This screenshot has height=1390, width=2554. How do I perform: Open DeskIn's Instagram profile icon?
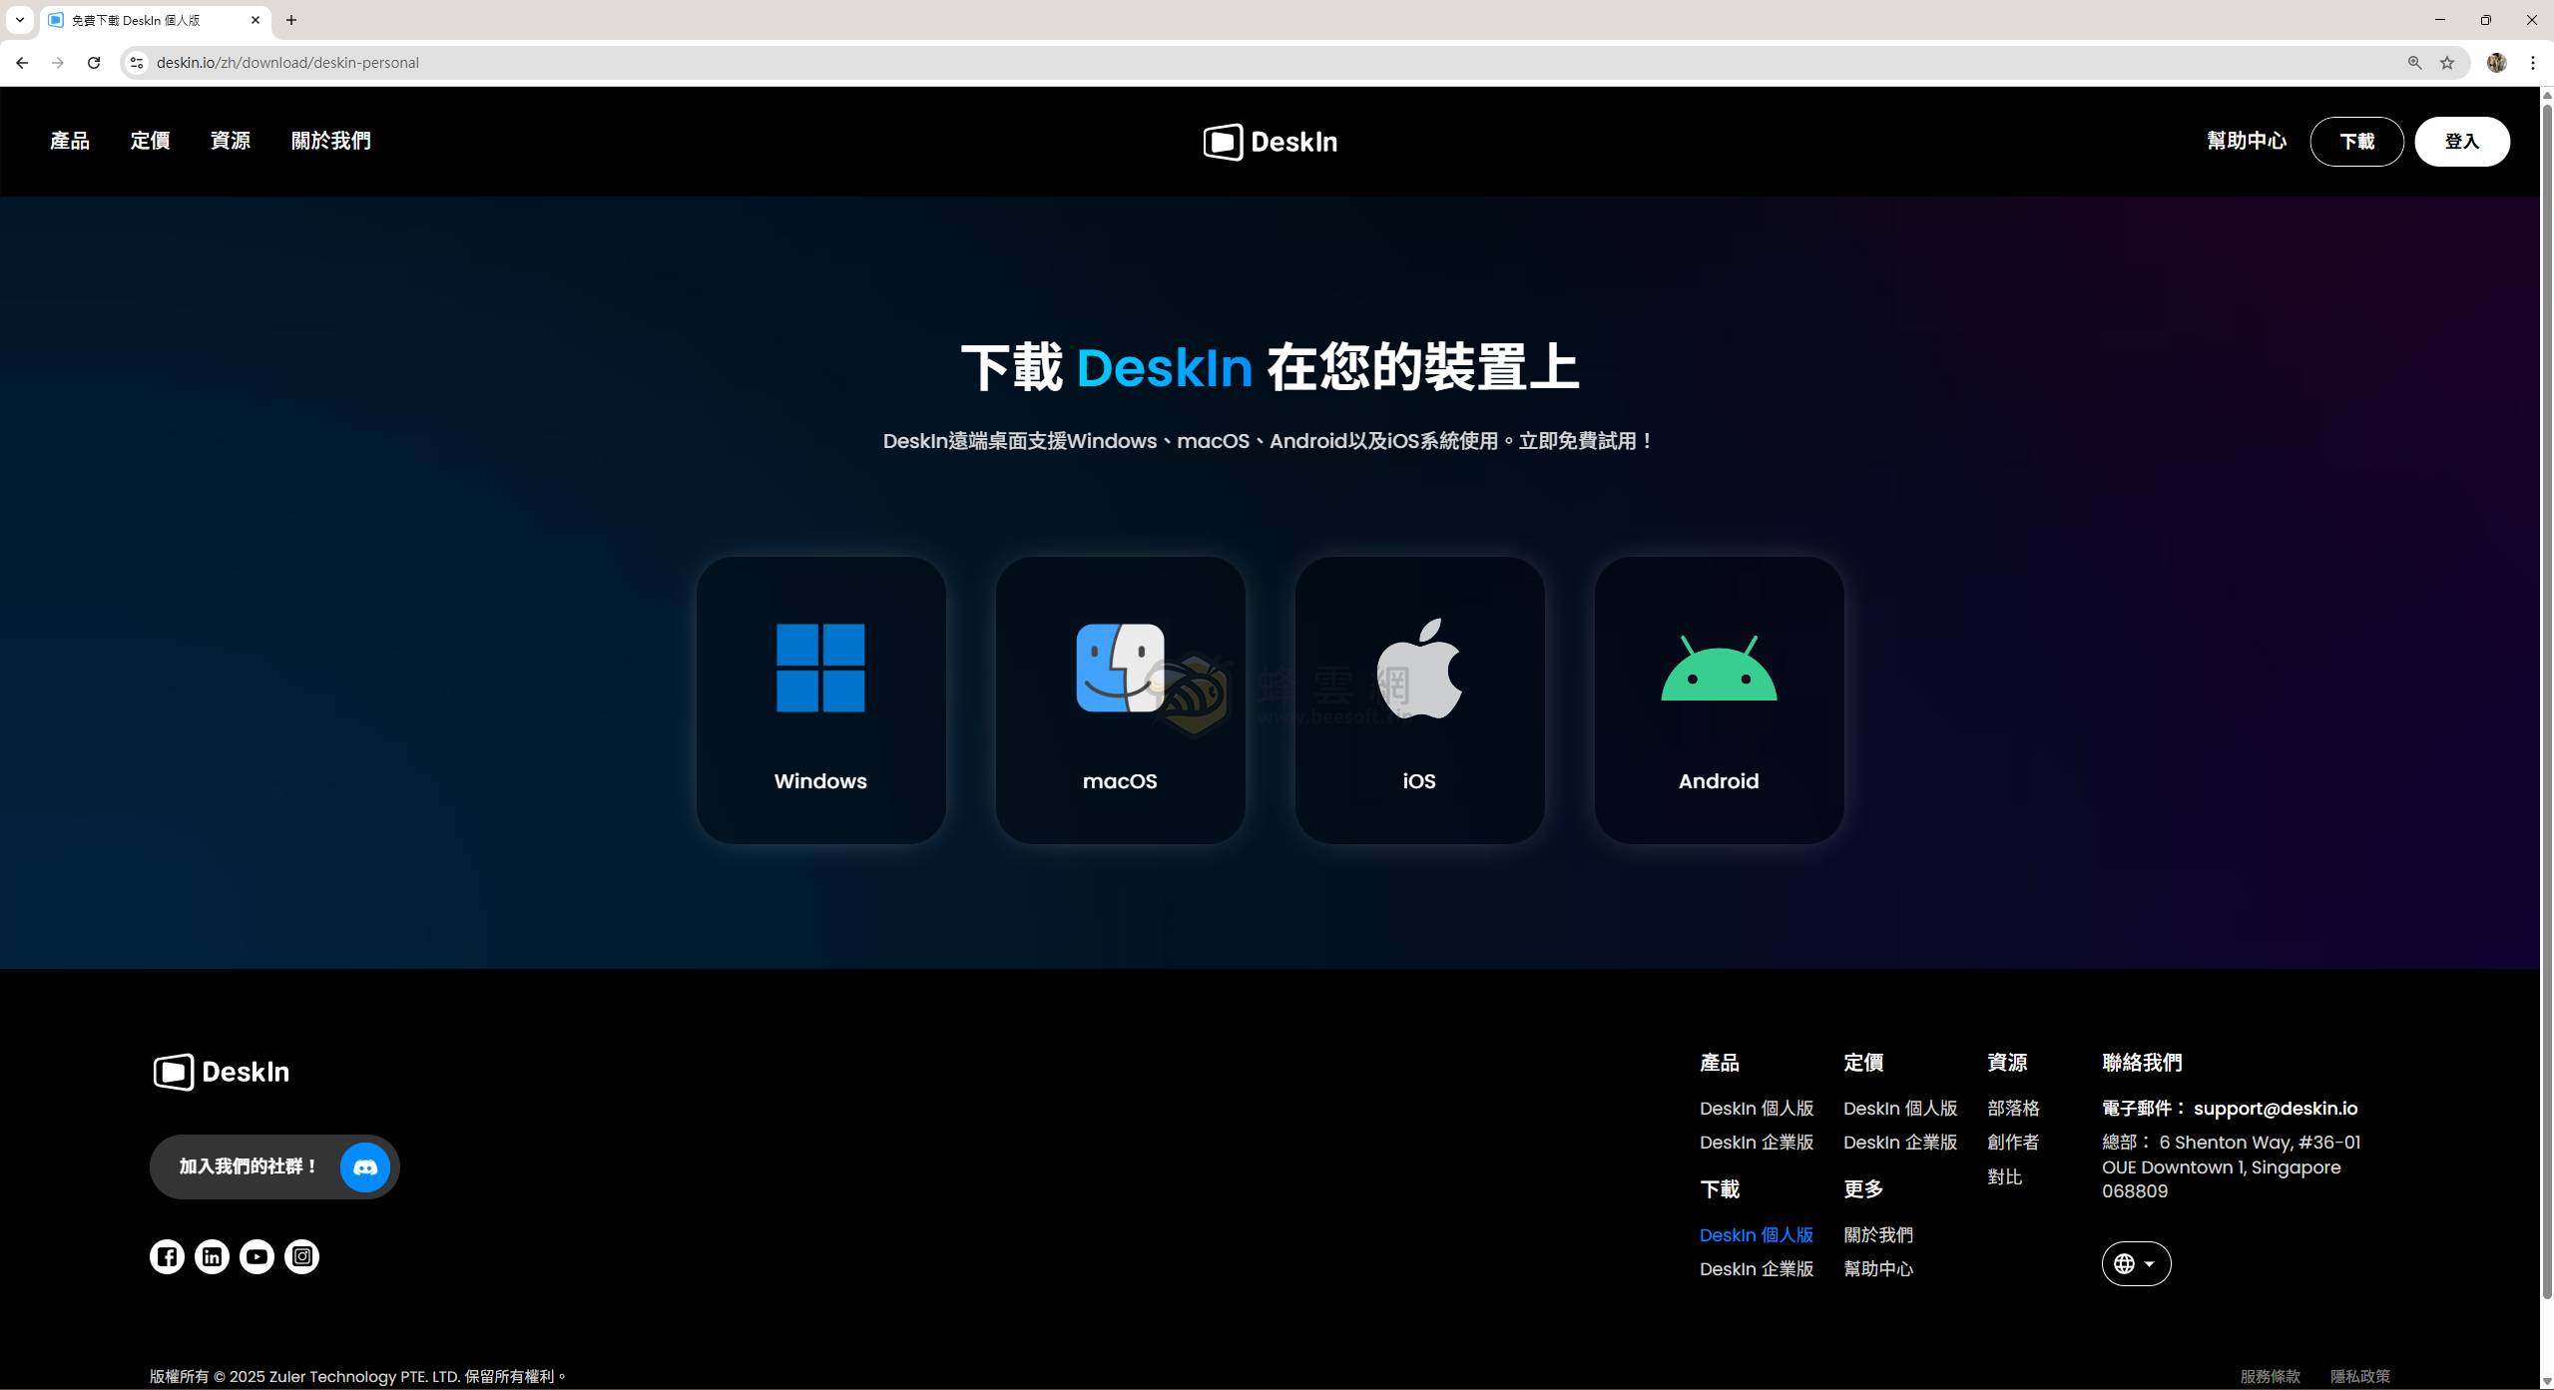pyautogui.click(x=301, y=1256)
